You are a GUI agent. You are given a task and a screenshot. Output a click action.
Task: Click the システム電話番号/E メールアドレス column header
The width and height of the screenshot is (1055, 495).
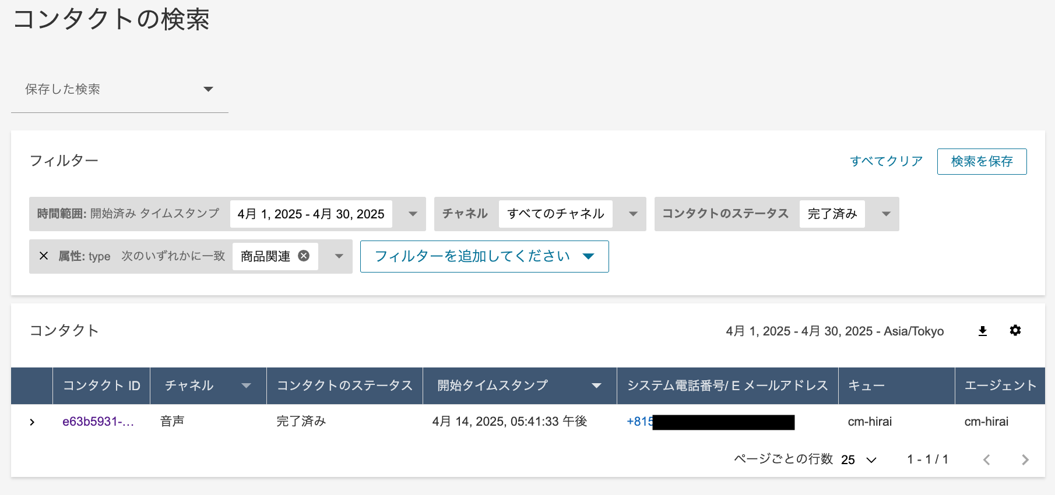point(727,386)
